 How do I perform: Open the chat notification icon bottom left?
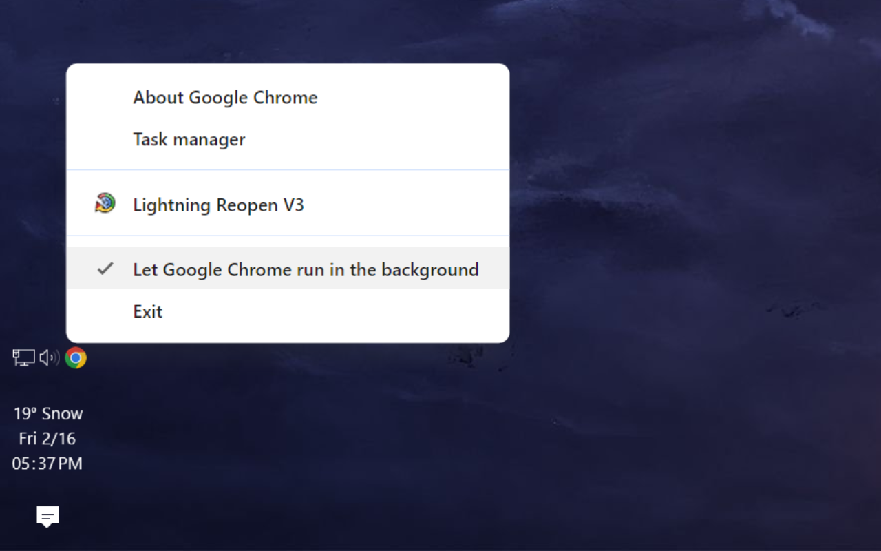point(46,515)
